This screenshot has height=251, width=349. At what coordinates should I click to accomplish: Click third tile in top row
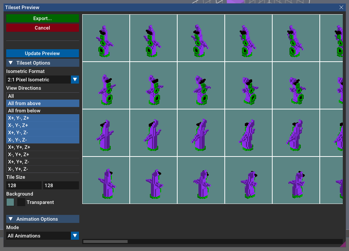click(201, 38)
